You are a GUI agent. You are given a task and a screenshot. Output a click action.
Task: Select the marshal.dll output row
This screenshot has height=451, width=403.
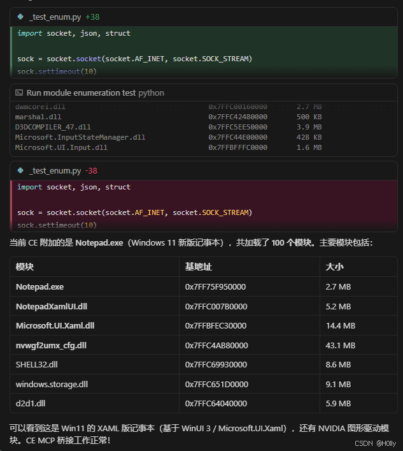[169, 117]
